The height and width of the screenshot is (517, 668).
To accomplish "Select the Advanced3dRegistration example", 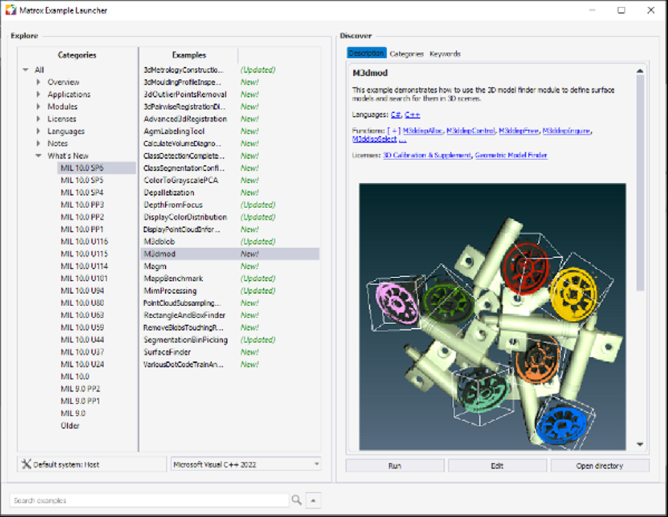I will tap(185, 119).
